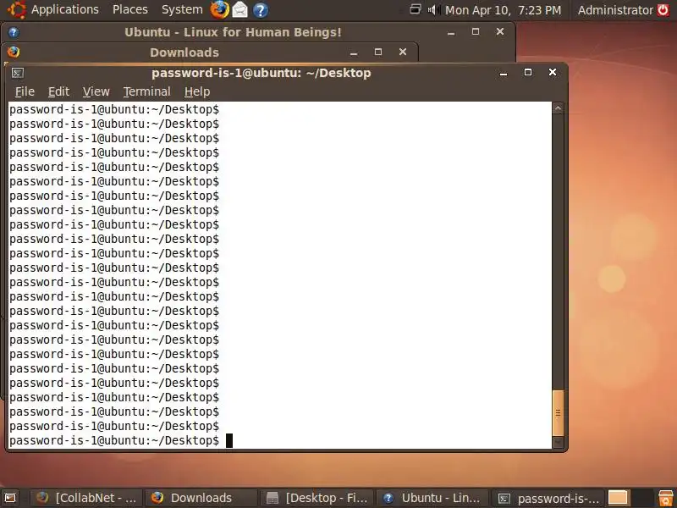Click the Downloads window Firefox icon
The height and width of the screenshot is (508, 677).
pos(14,52)
